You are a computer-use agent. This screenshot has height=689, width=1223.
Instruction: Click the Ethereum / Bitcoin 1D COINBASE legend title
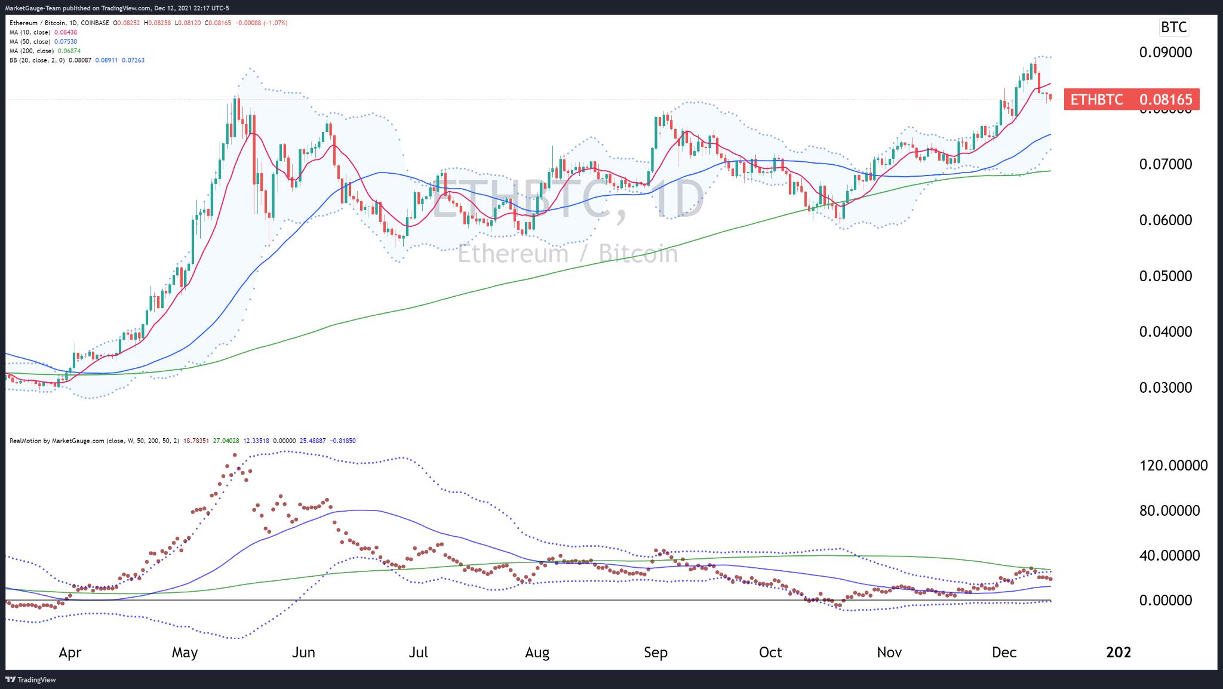point(59,23)
